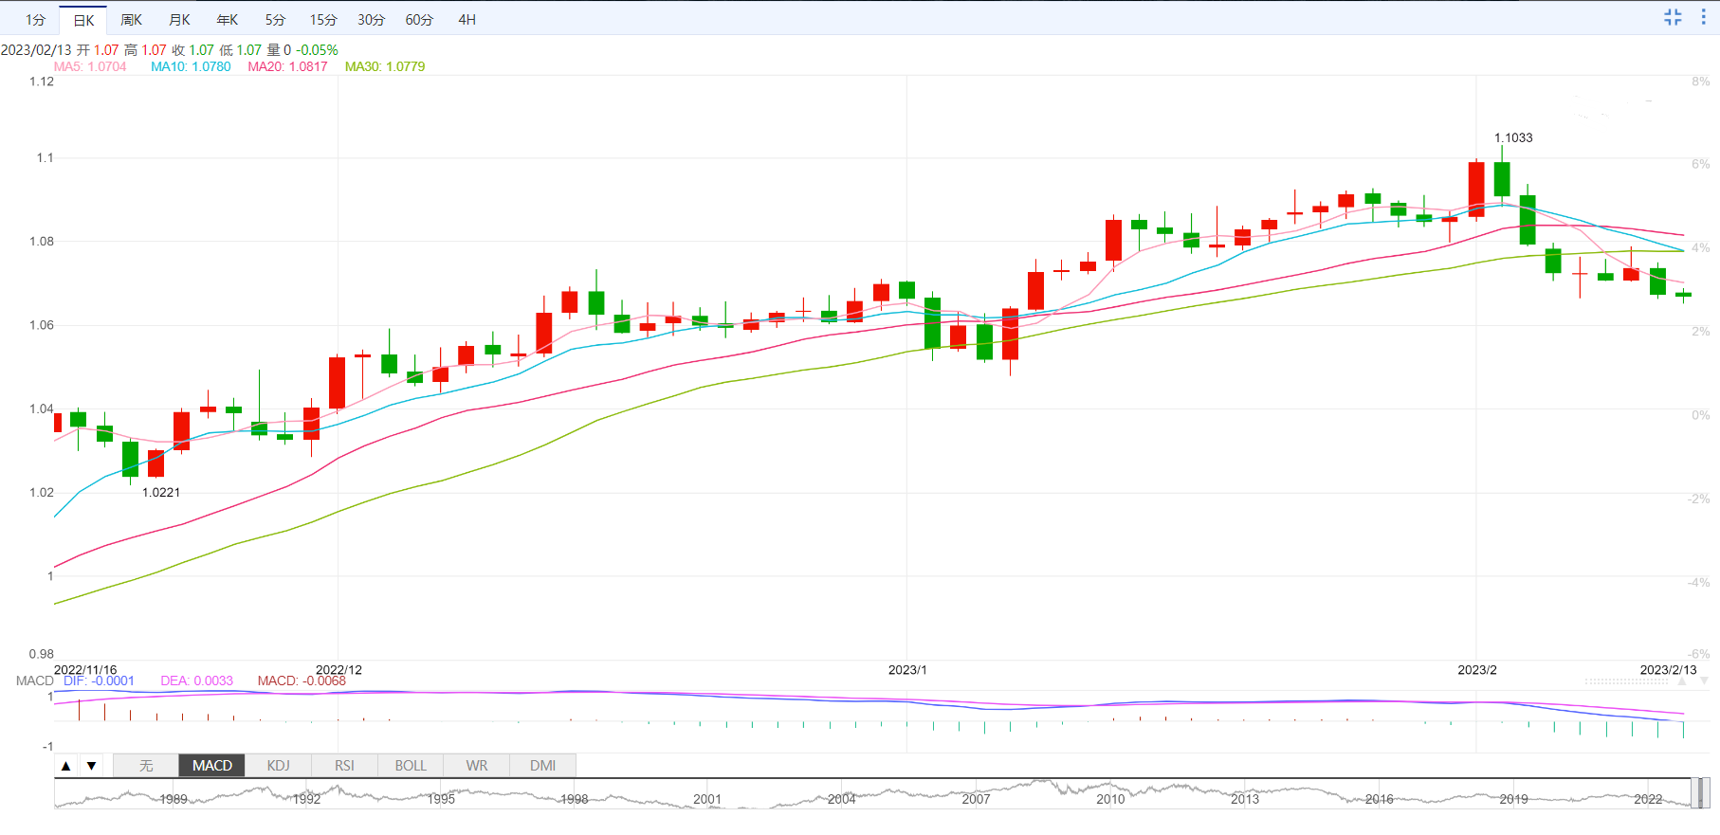Show the RSI indicator
This screenshot has height=835, width=1720.
click(x=344, y=766)
